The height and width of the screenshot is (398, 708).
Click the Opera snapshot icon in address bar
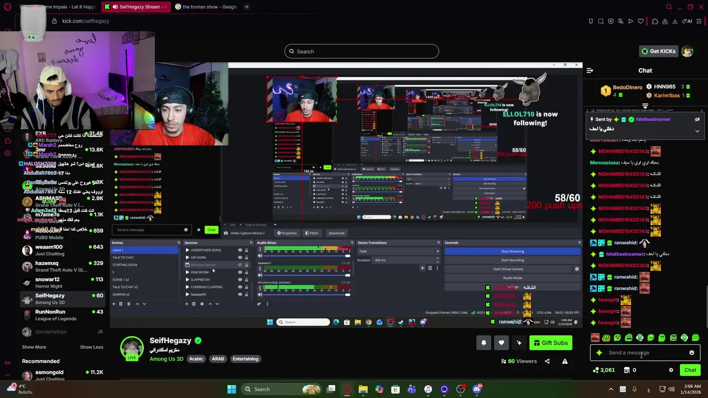tap(601, 21)
